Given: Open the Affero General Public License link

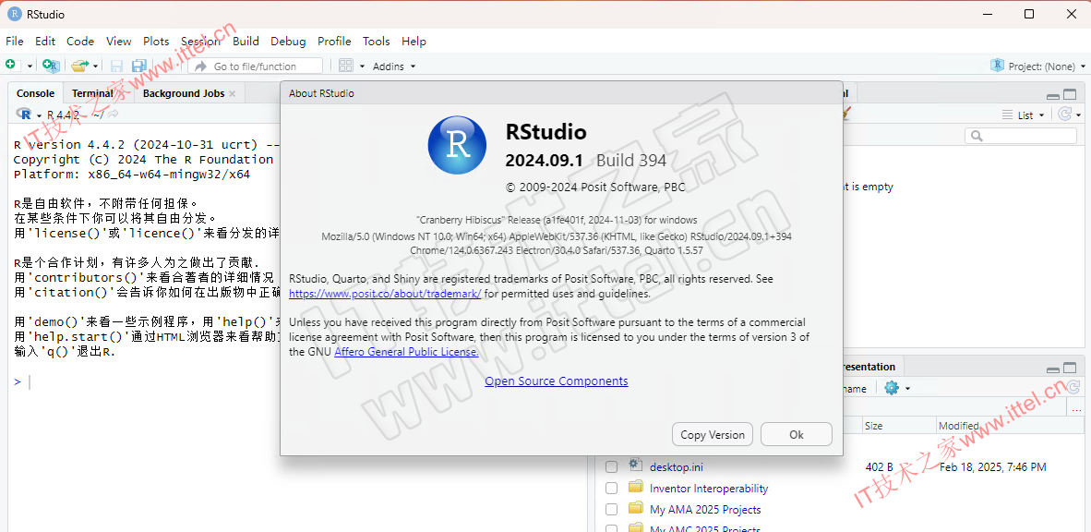Looking at the screenshot, I should point(406,352).
